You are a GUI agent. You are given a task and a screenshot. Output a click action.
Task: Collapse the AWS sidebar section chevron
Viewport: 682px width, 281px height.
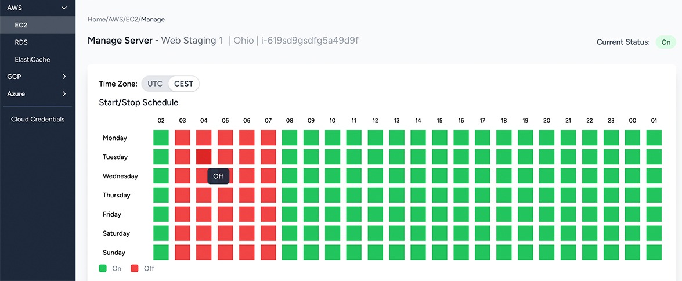coord(64,8)
